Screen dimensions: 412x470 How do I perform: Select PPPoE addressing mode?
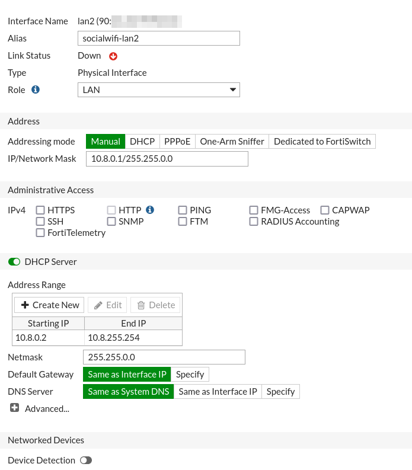click(177, 142)
